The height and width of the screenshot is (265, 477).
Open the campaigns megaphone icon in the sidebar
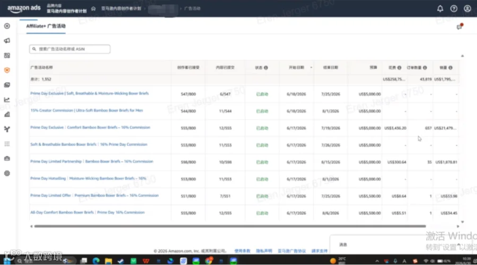point(7,41)
